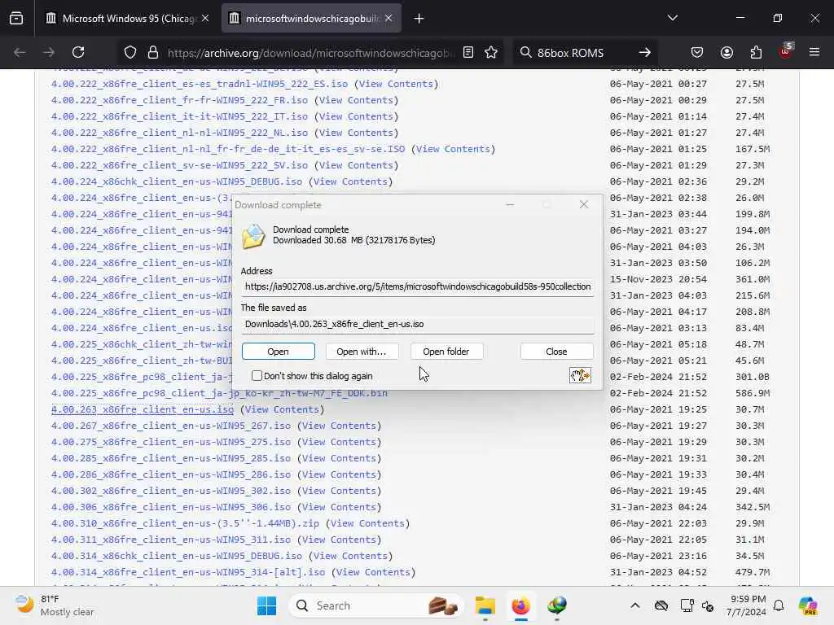Open extensions puzzle icon
The height and width of the screenshot is (625, 834).
coord(756,52)
